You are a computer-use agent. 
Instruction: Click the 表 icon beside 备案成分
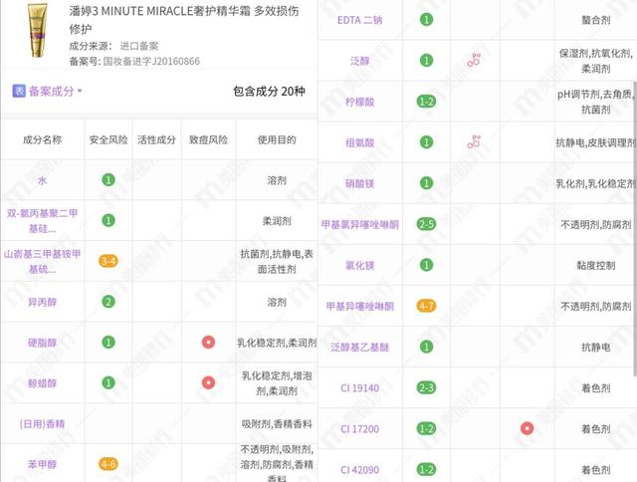19,91
